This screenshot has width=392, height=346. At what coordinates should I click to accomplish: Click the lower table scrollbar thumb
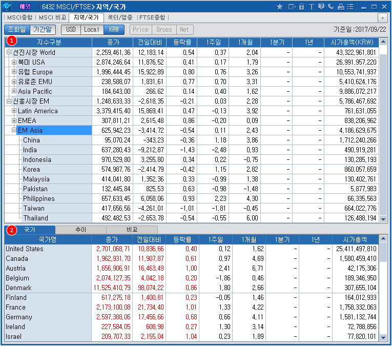383,253
